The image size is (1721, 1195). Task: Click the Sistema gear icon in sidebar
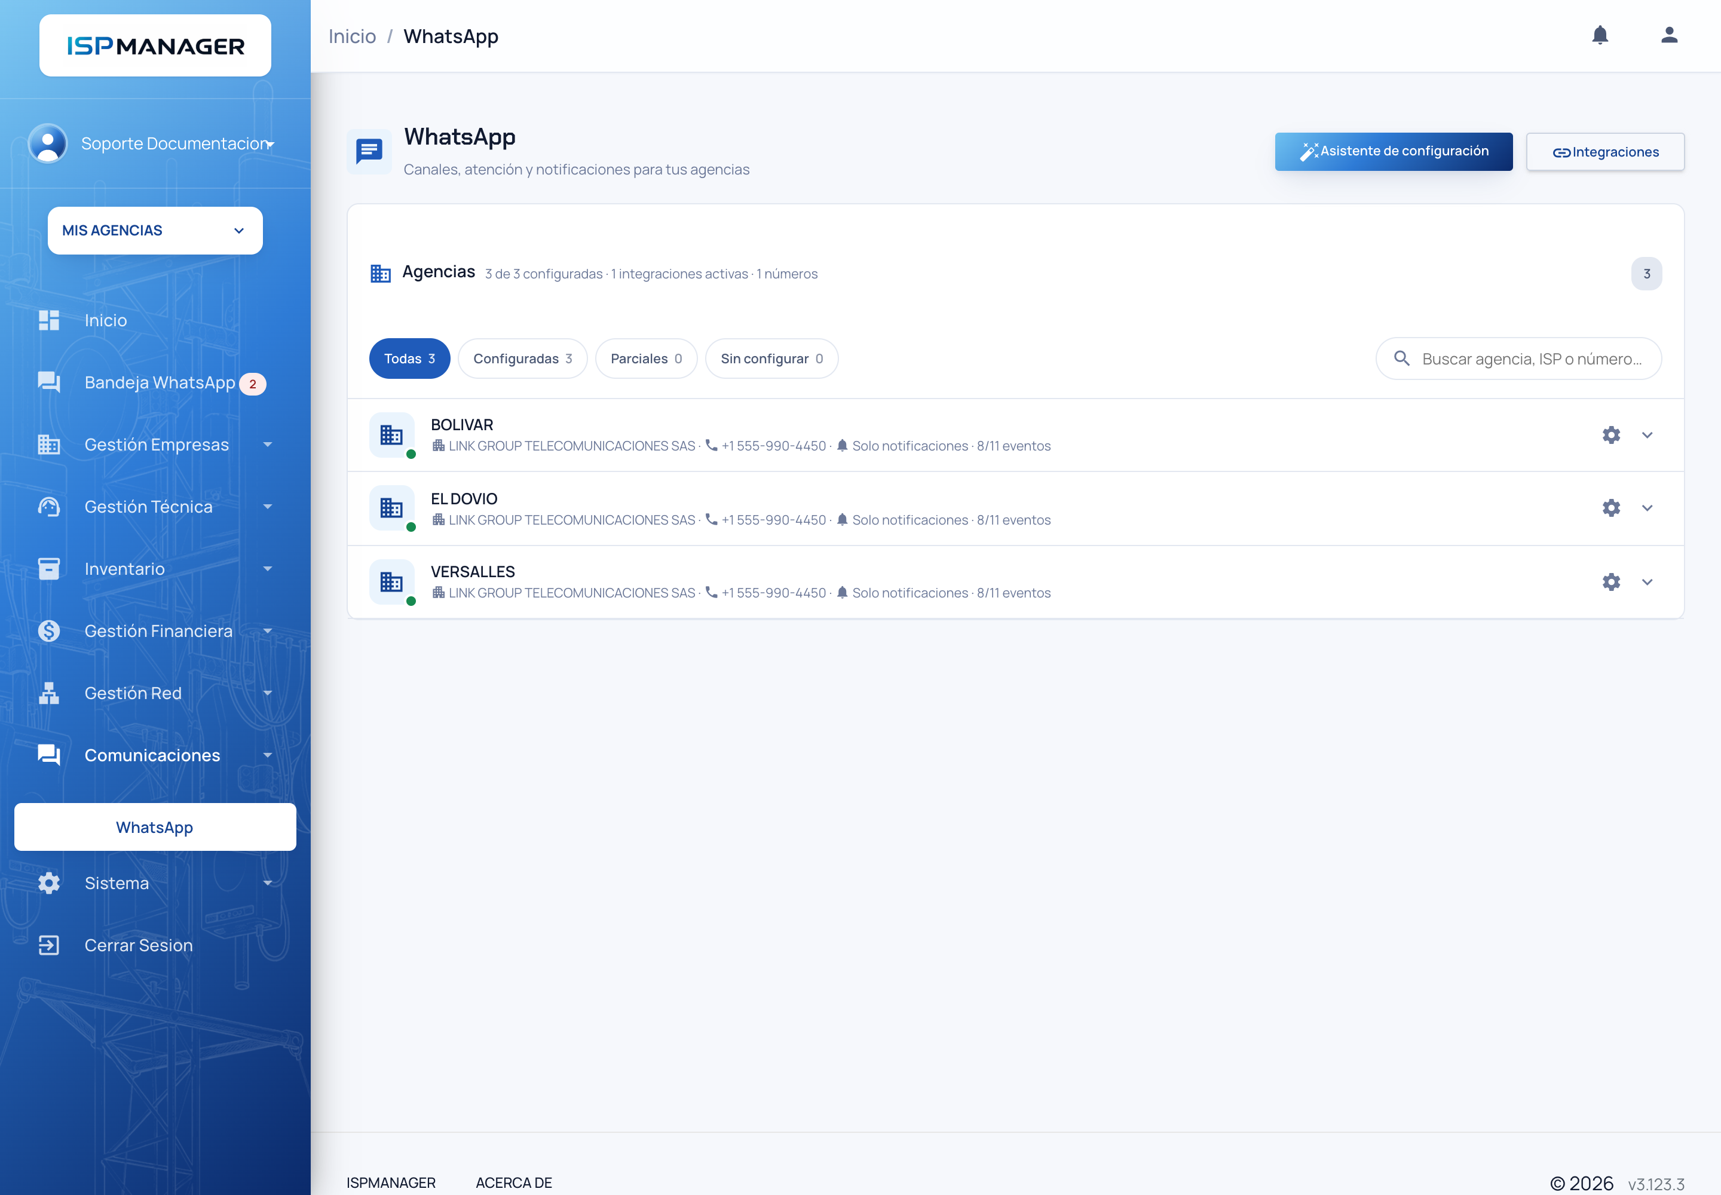pos(48,884)
